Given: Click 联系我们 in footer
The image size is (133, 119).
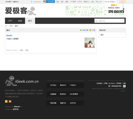Looking at the screenshot, I should click(63, 94).
